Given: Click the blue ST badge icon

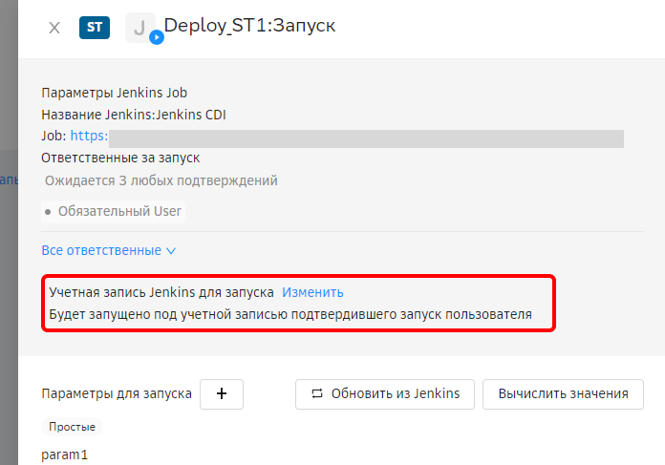Looking at the screenshot, I should [94, 27].
